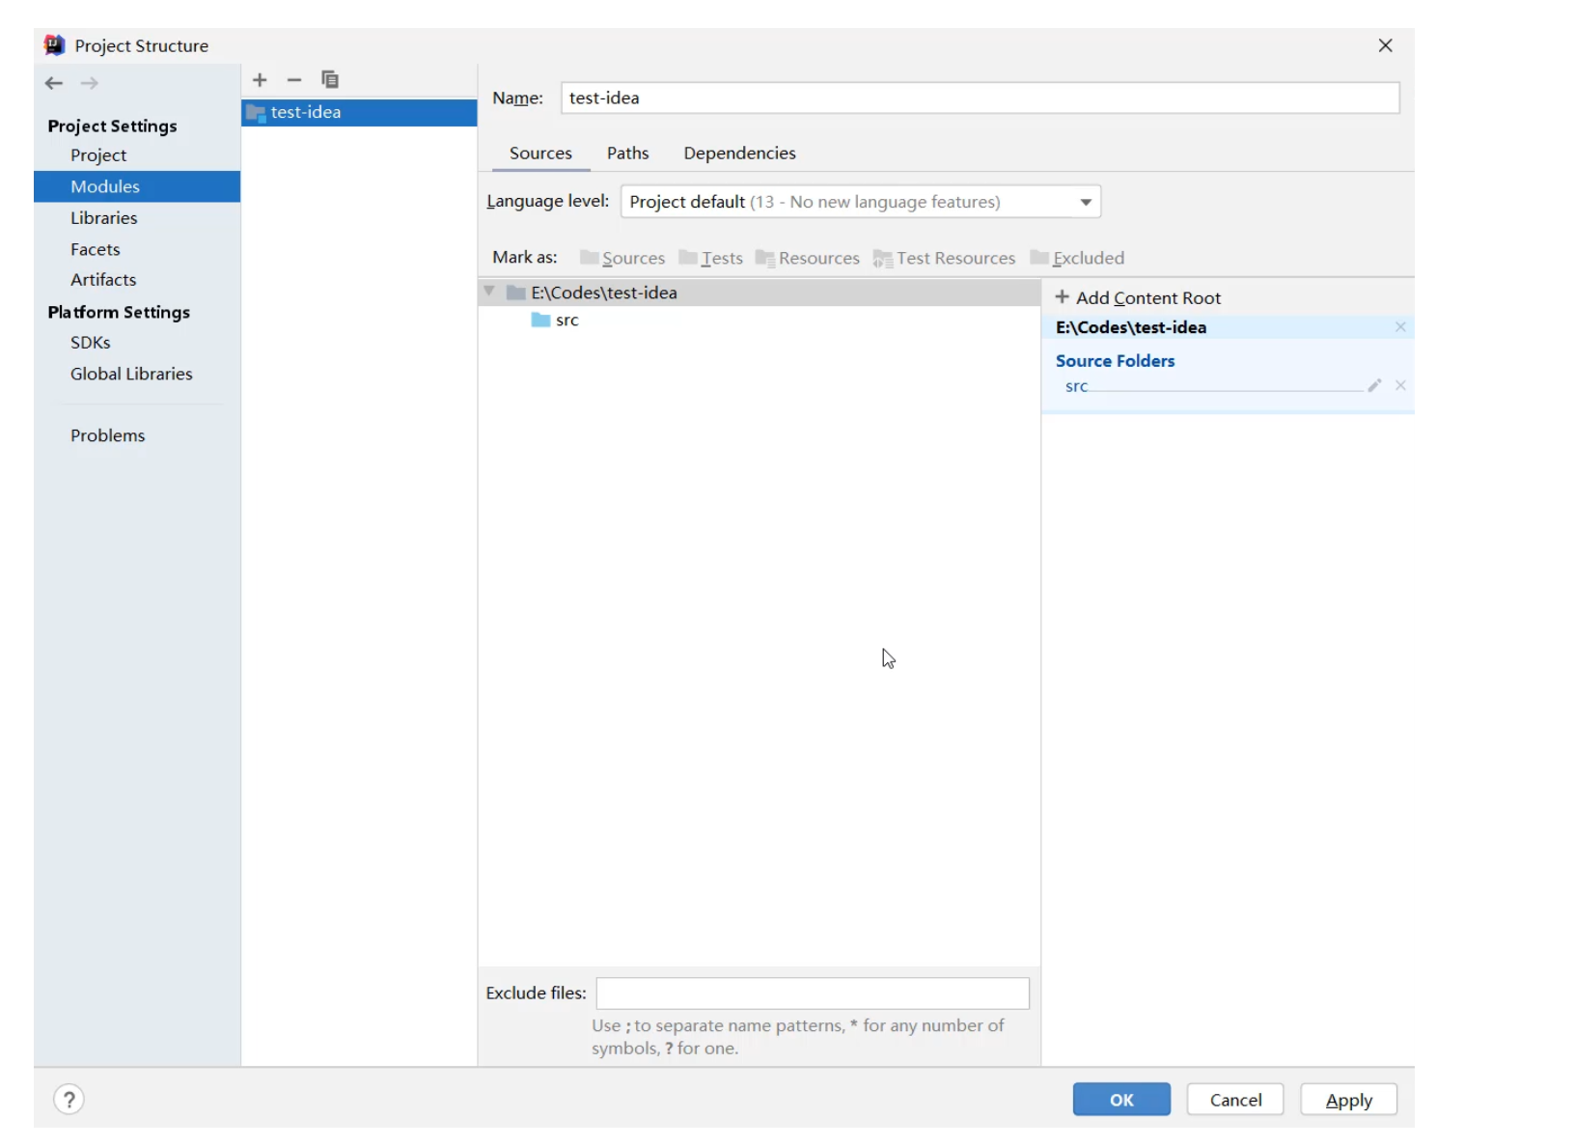Add a new module with plus icon
The height and width of the screenshot is (1147, 1575).
[x=260, y=80]
